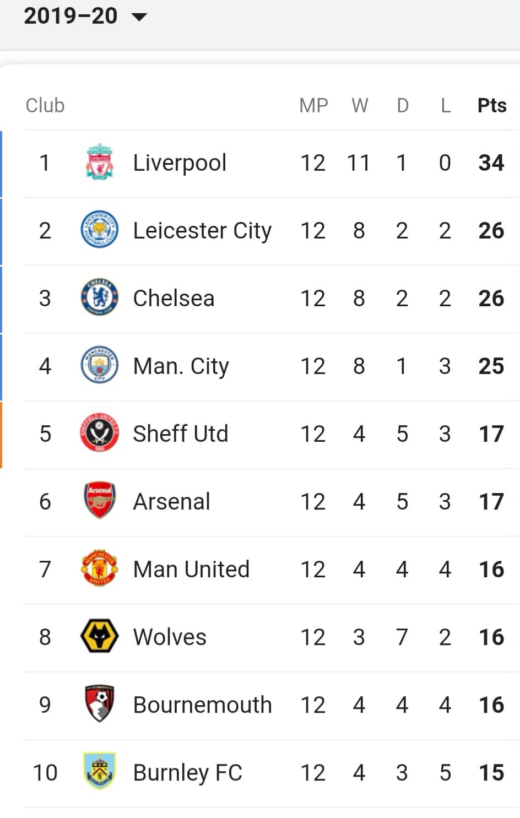The width and height of the screenshot is (520, 818).
Task: Click the Man United club crest
Action: (100, 569)
